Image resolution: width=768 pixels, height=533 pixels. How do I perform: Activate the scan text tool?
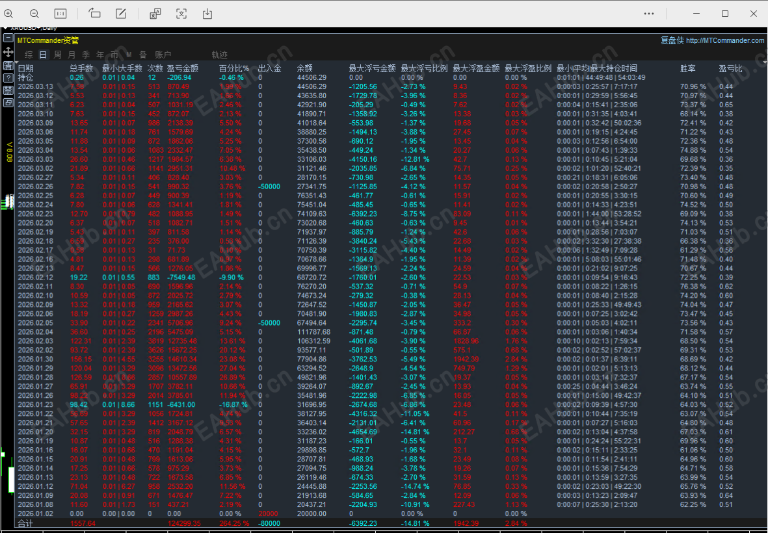[x=181, y=14]
